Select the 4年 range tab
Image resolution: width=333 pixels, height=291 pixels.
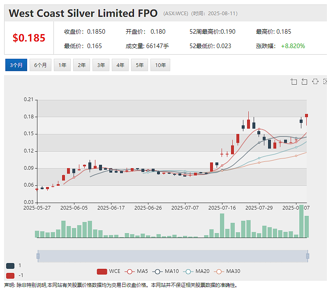120,65
